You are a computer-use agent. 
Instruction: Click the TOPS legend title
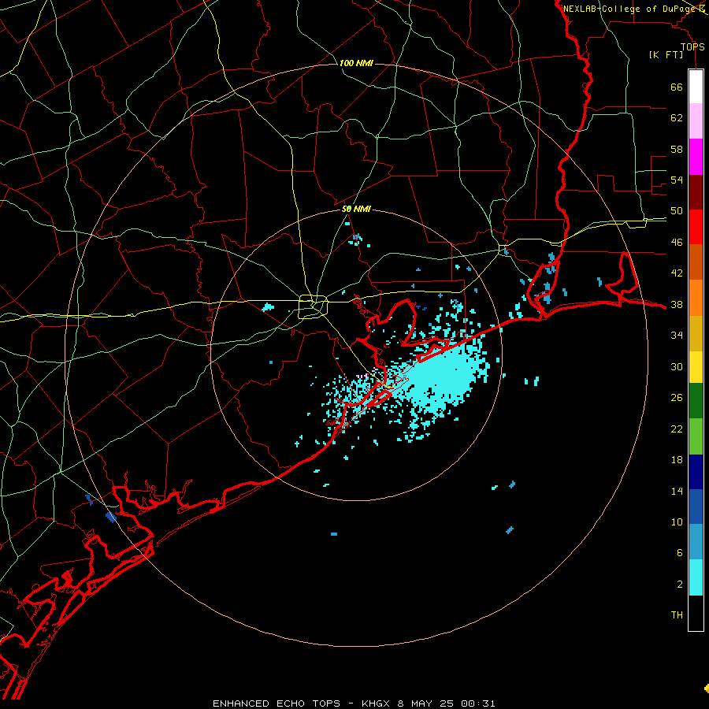[x=692, y=46]
